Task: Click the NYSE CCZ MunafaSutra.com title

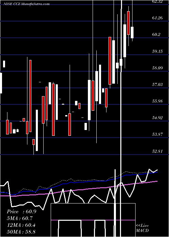Action: 26,4
